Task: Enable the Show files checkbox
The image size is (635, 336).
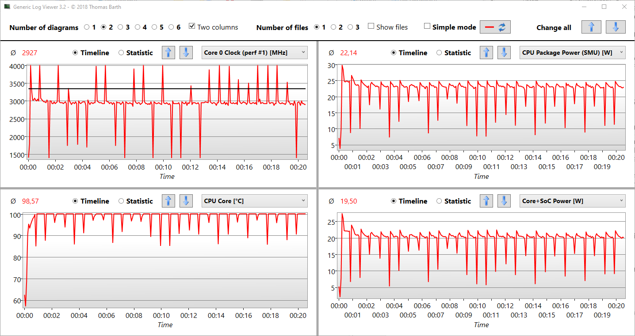Action: click(371, 26)
